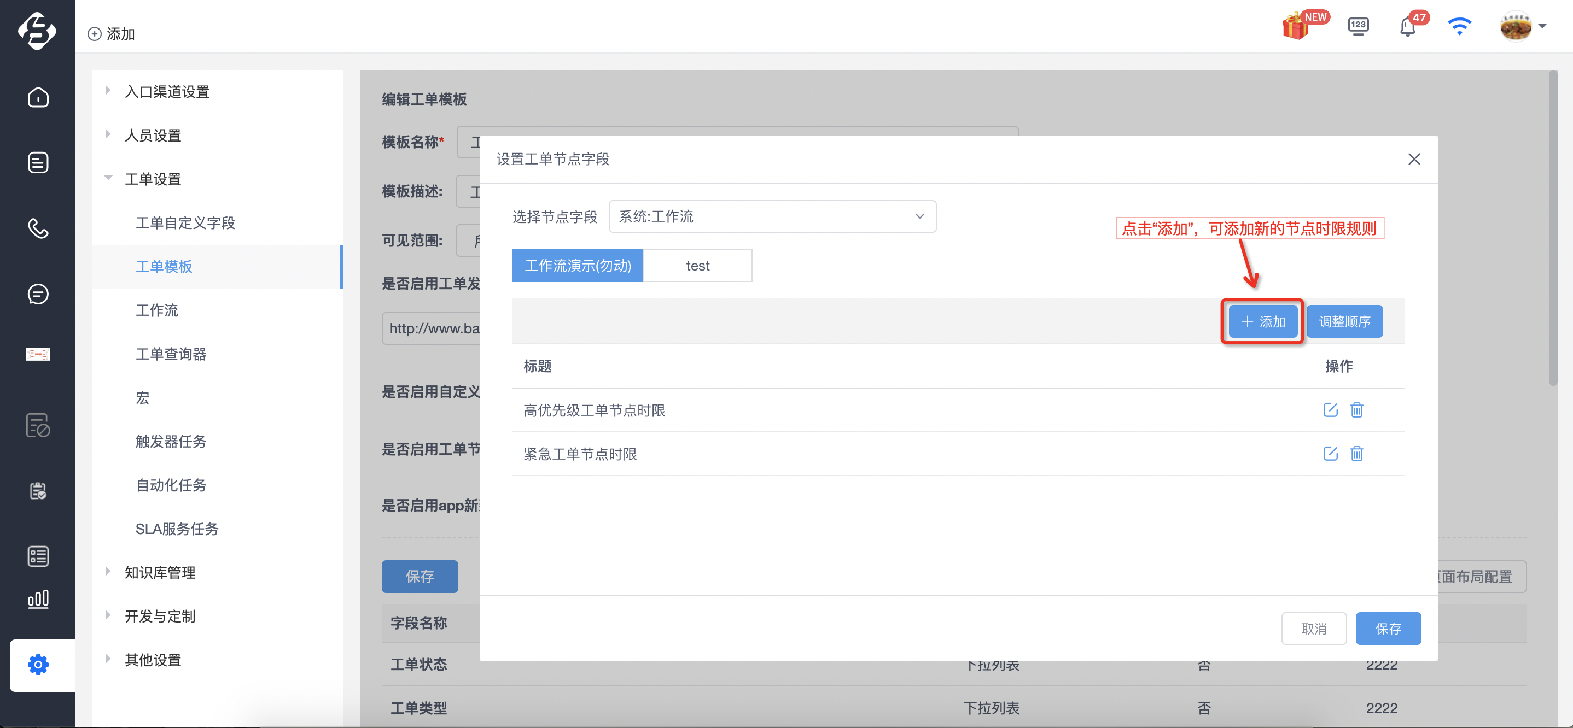Edit the 高优先级工单节点时限 rule
The height and width of the screenshot is (728, 1573).
point(1330,410)
